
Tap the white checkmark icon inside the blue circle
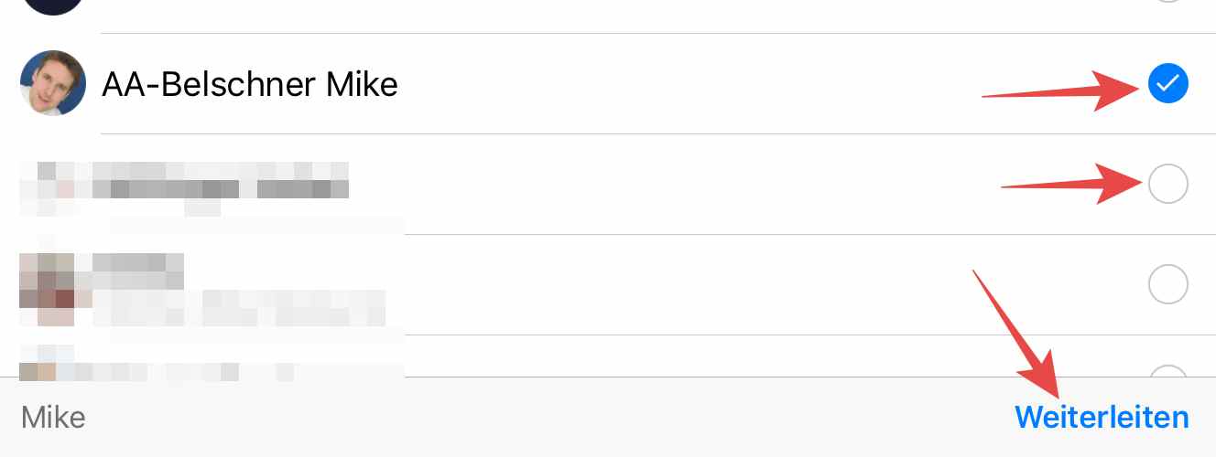1167,84
